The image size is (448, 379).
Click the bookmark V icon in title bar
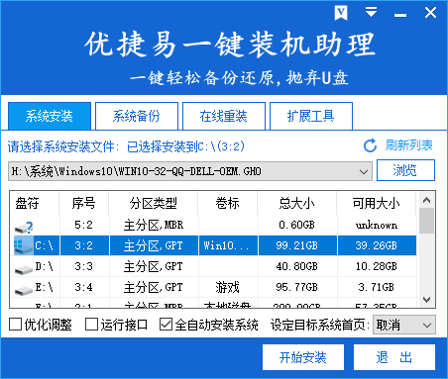(341, 13)
